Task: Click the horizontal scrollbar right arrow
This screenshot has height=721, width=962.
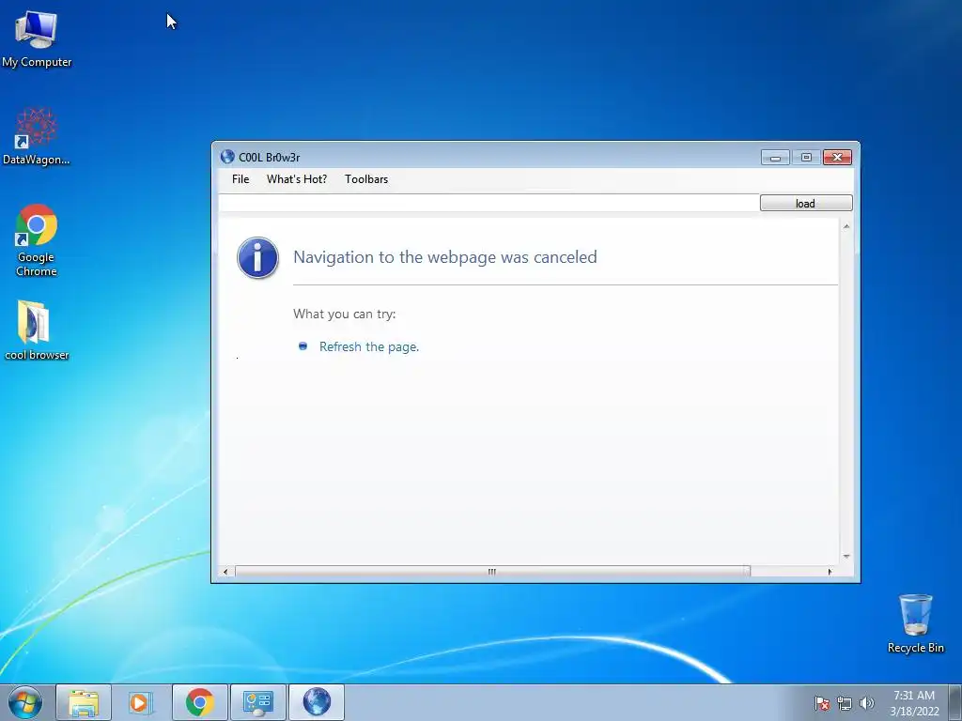Action: tap(830, 572)
